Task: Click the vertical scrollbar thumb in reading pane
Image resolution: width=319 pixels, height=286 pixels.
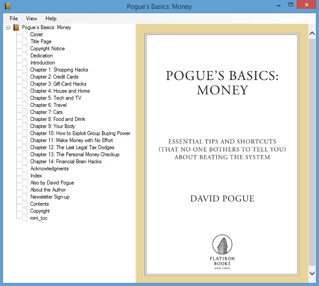Action: pyautogui.click(x=312, y=152)
